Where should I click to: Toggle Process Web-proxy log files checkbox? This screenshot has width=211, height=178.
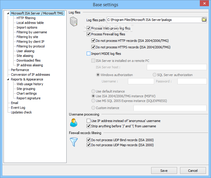click(88, 28)
